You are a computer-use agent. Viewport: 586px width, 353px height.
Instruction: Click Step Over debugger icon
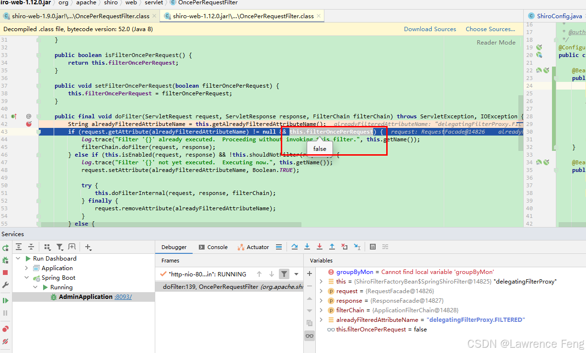click(x=295, y=247)
